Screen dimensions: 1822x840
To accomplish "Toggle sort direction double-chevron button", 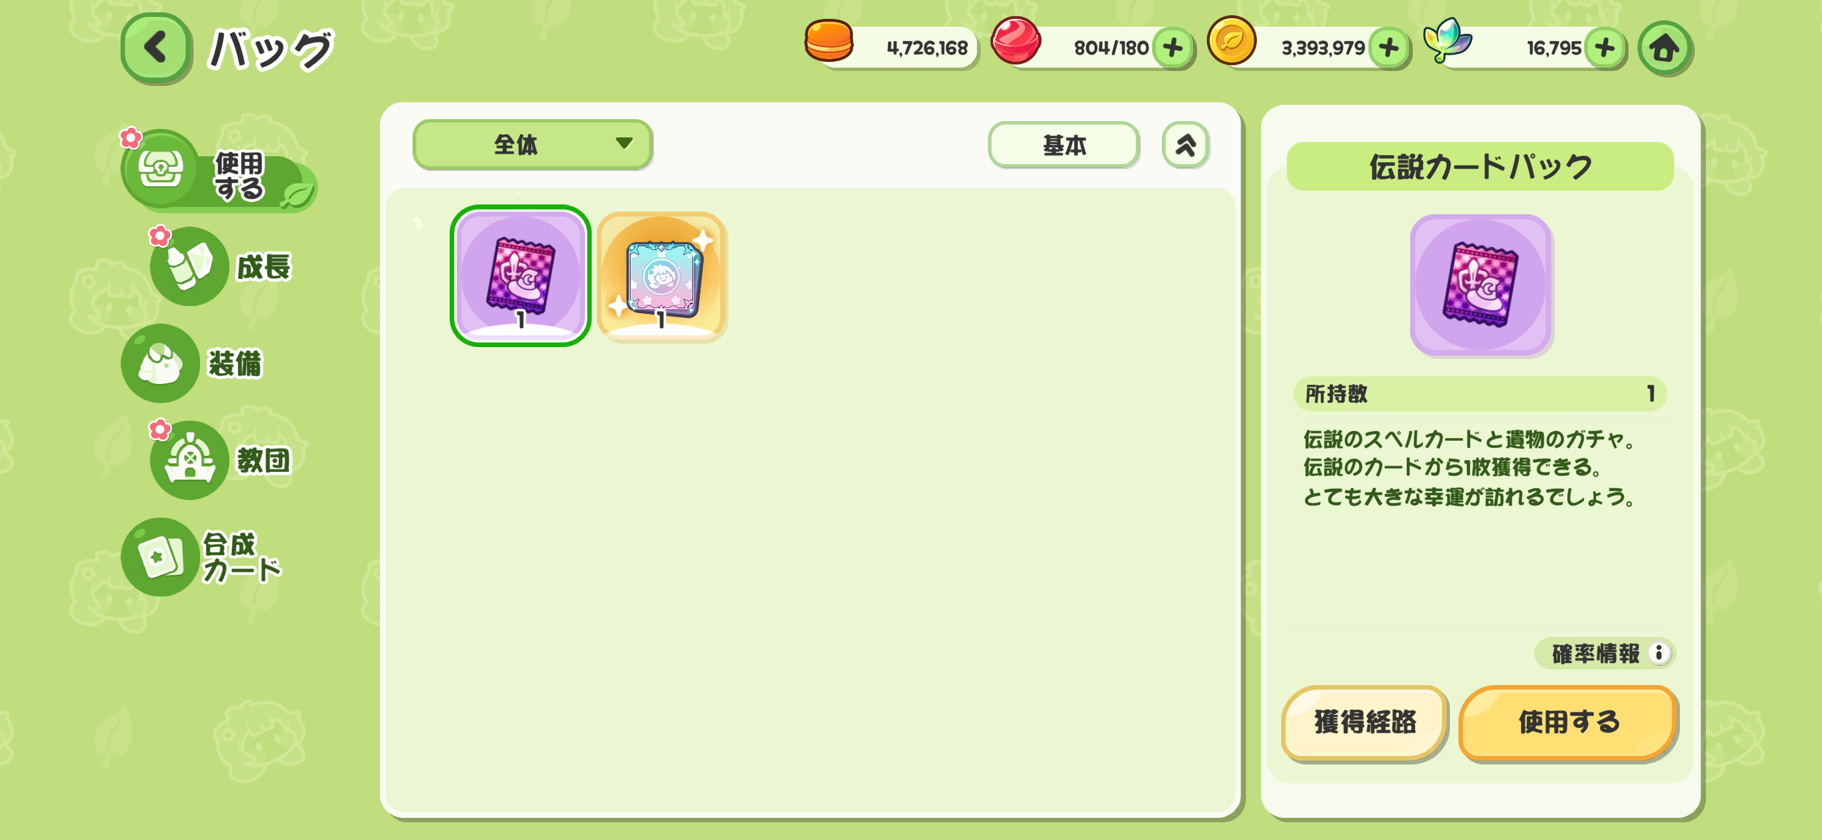I will pos(1185,145).
